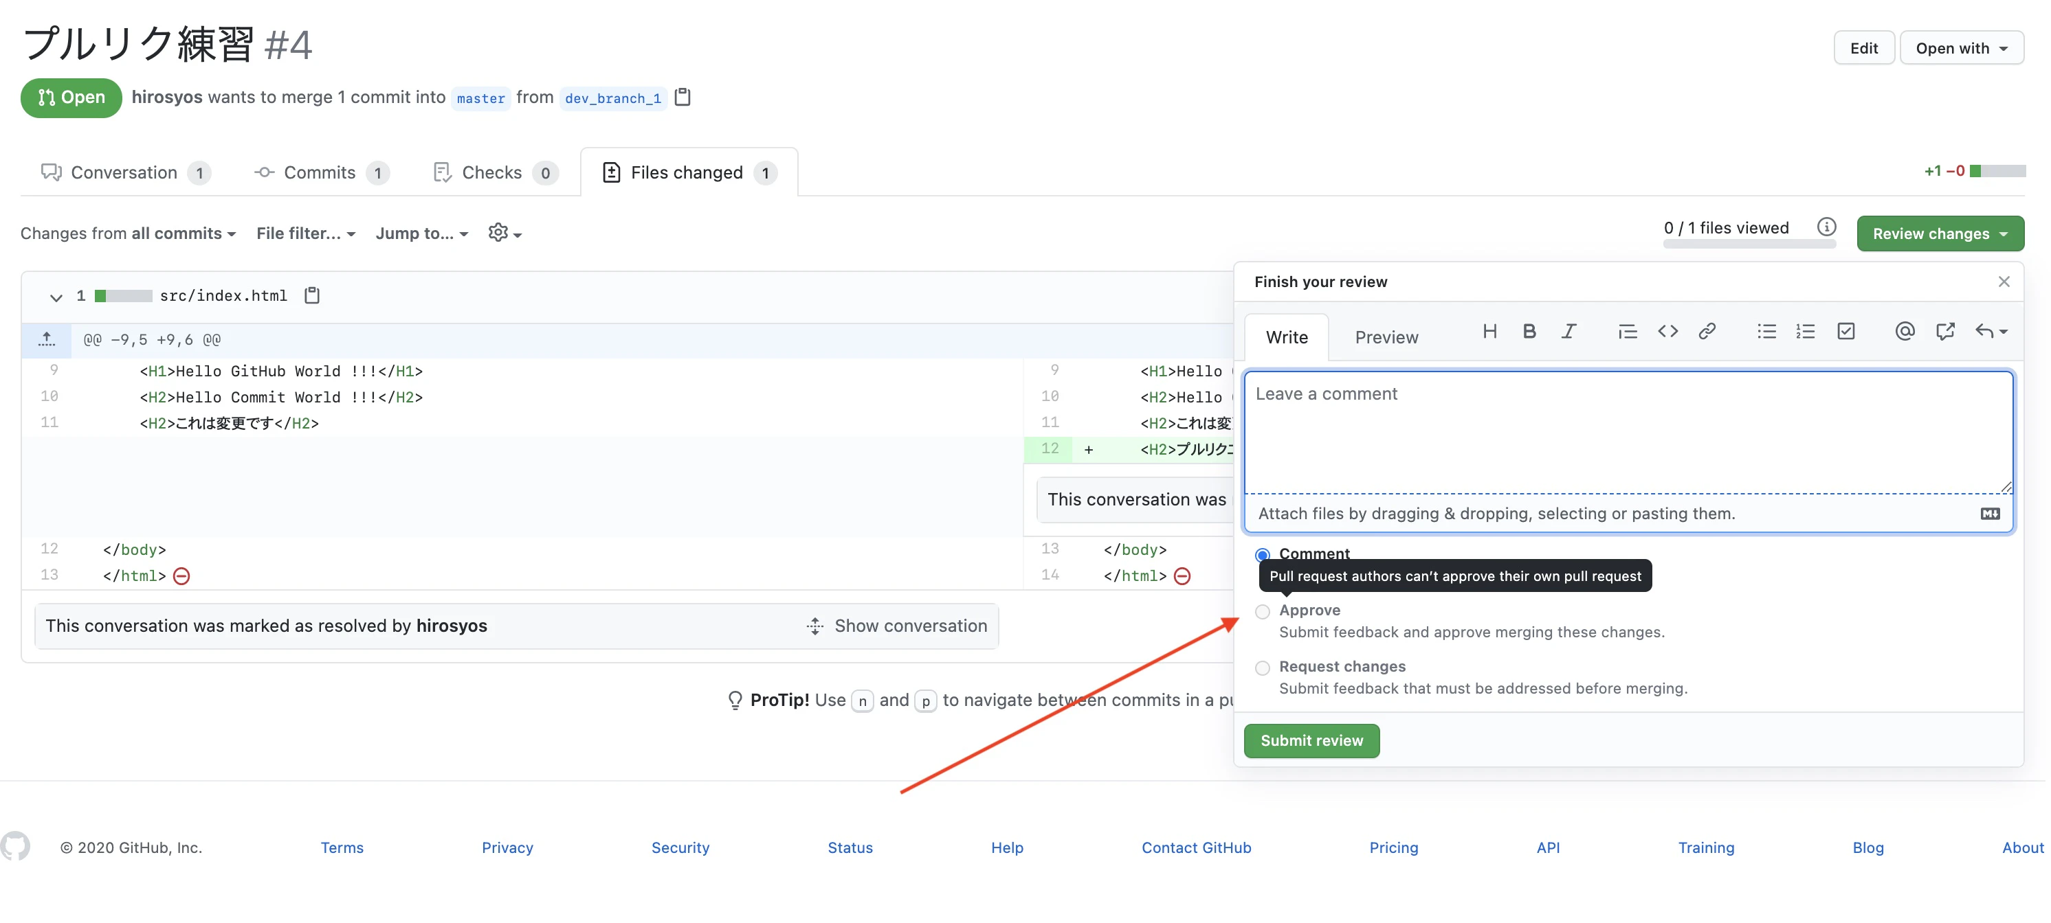Switch to the Checks tab
2051x923 pixels.
click(x=496, y=172)
